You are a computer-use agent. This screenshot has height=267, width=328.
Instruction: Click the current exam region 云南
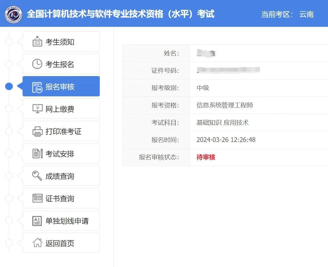point(306,14)
